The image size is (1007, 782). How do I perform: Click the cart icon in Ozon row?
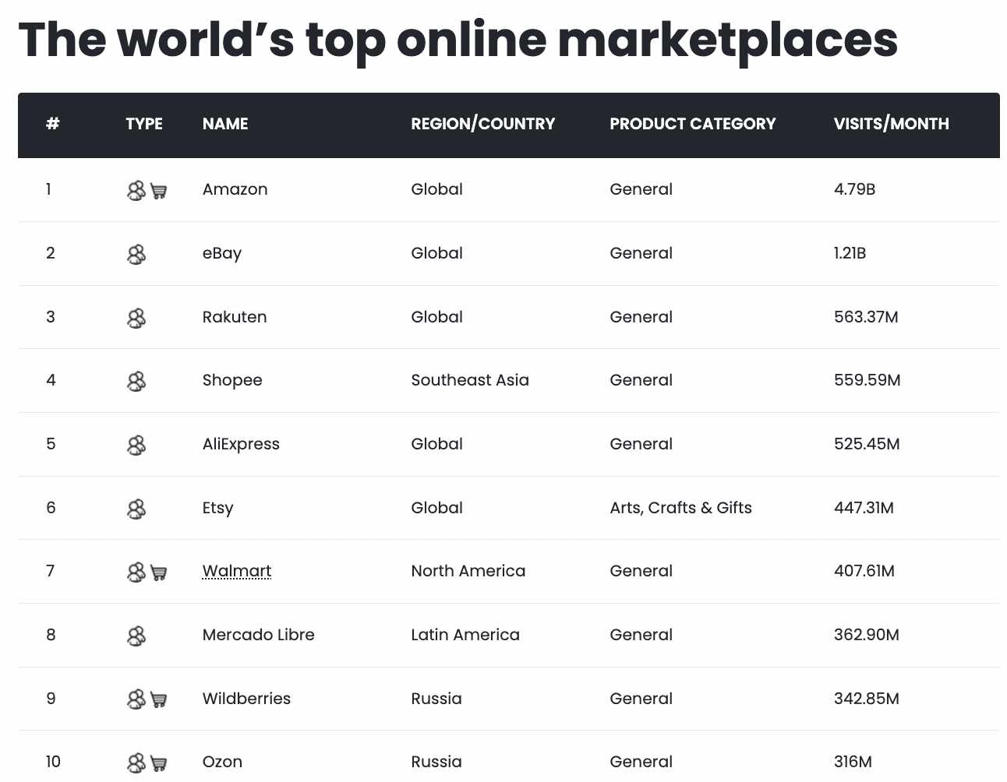[159, 763]
